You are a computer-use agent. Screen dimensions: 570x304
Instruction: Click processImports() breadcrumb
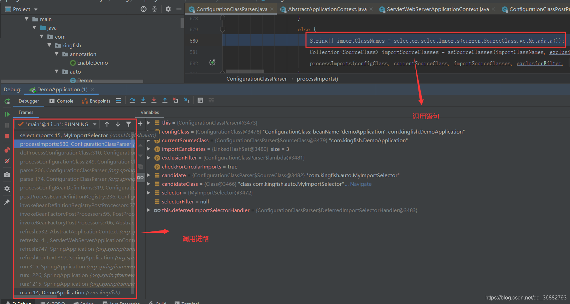(x=317, y=79)
